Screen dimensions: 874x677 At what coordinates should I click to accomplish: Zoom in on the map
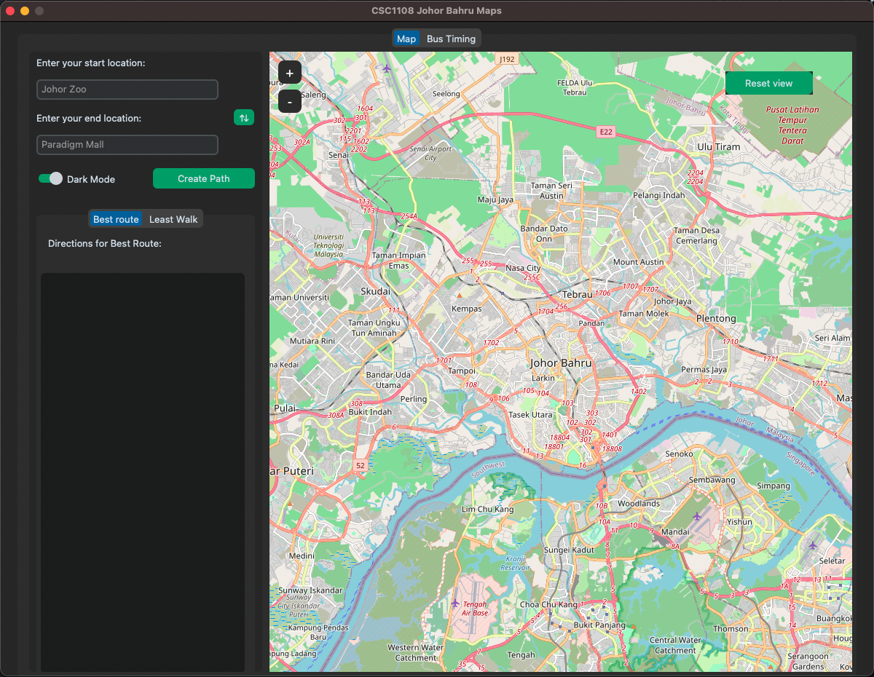click(x=289, y=73)
